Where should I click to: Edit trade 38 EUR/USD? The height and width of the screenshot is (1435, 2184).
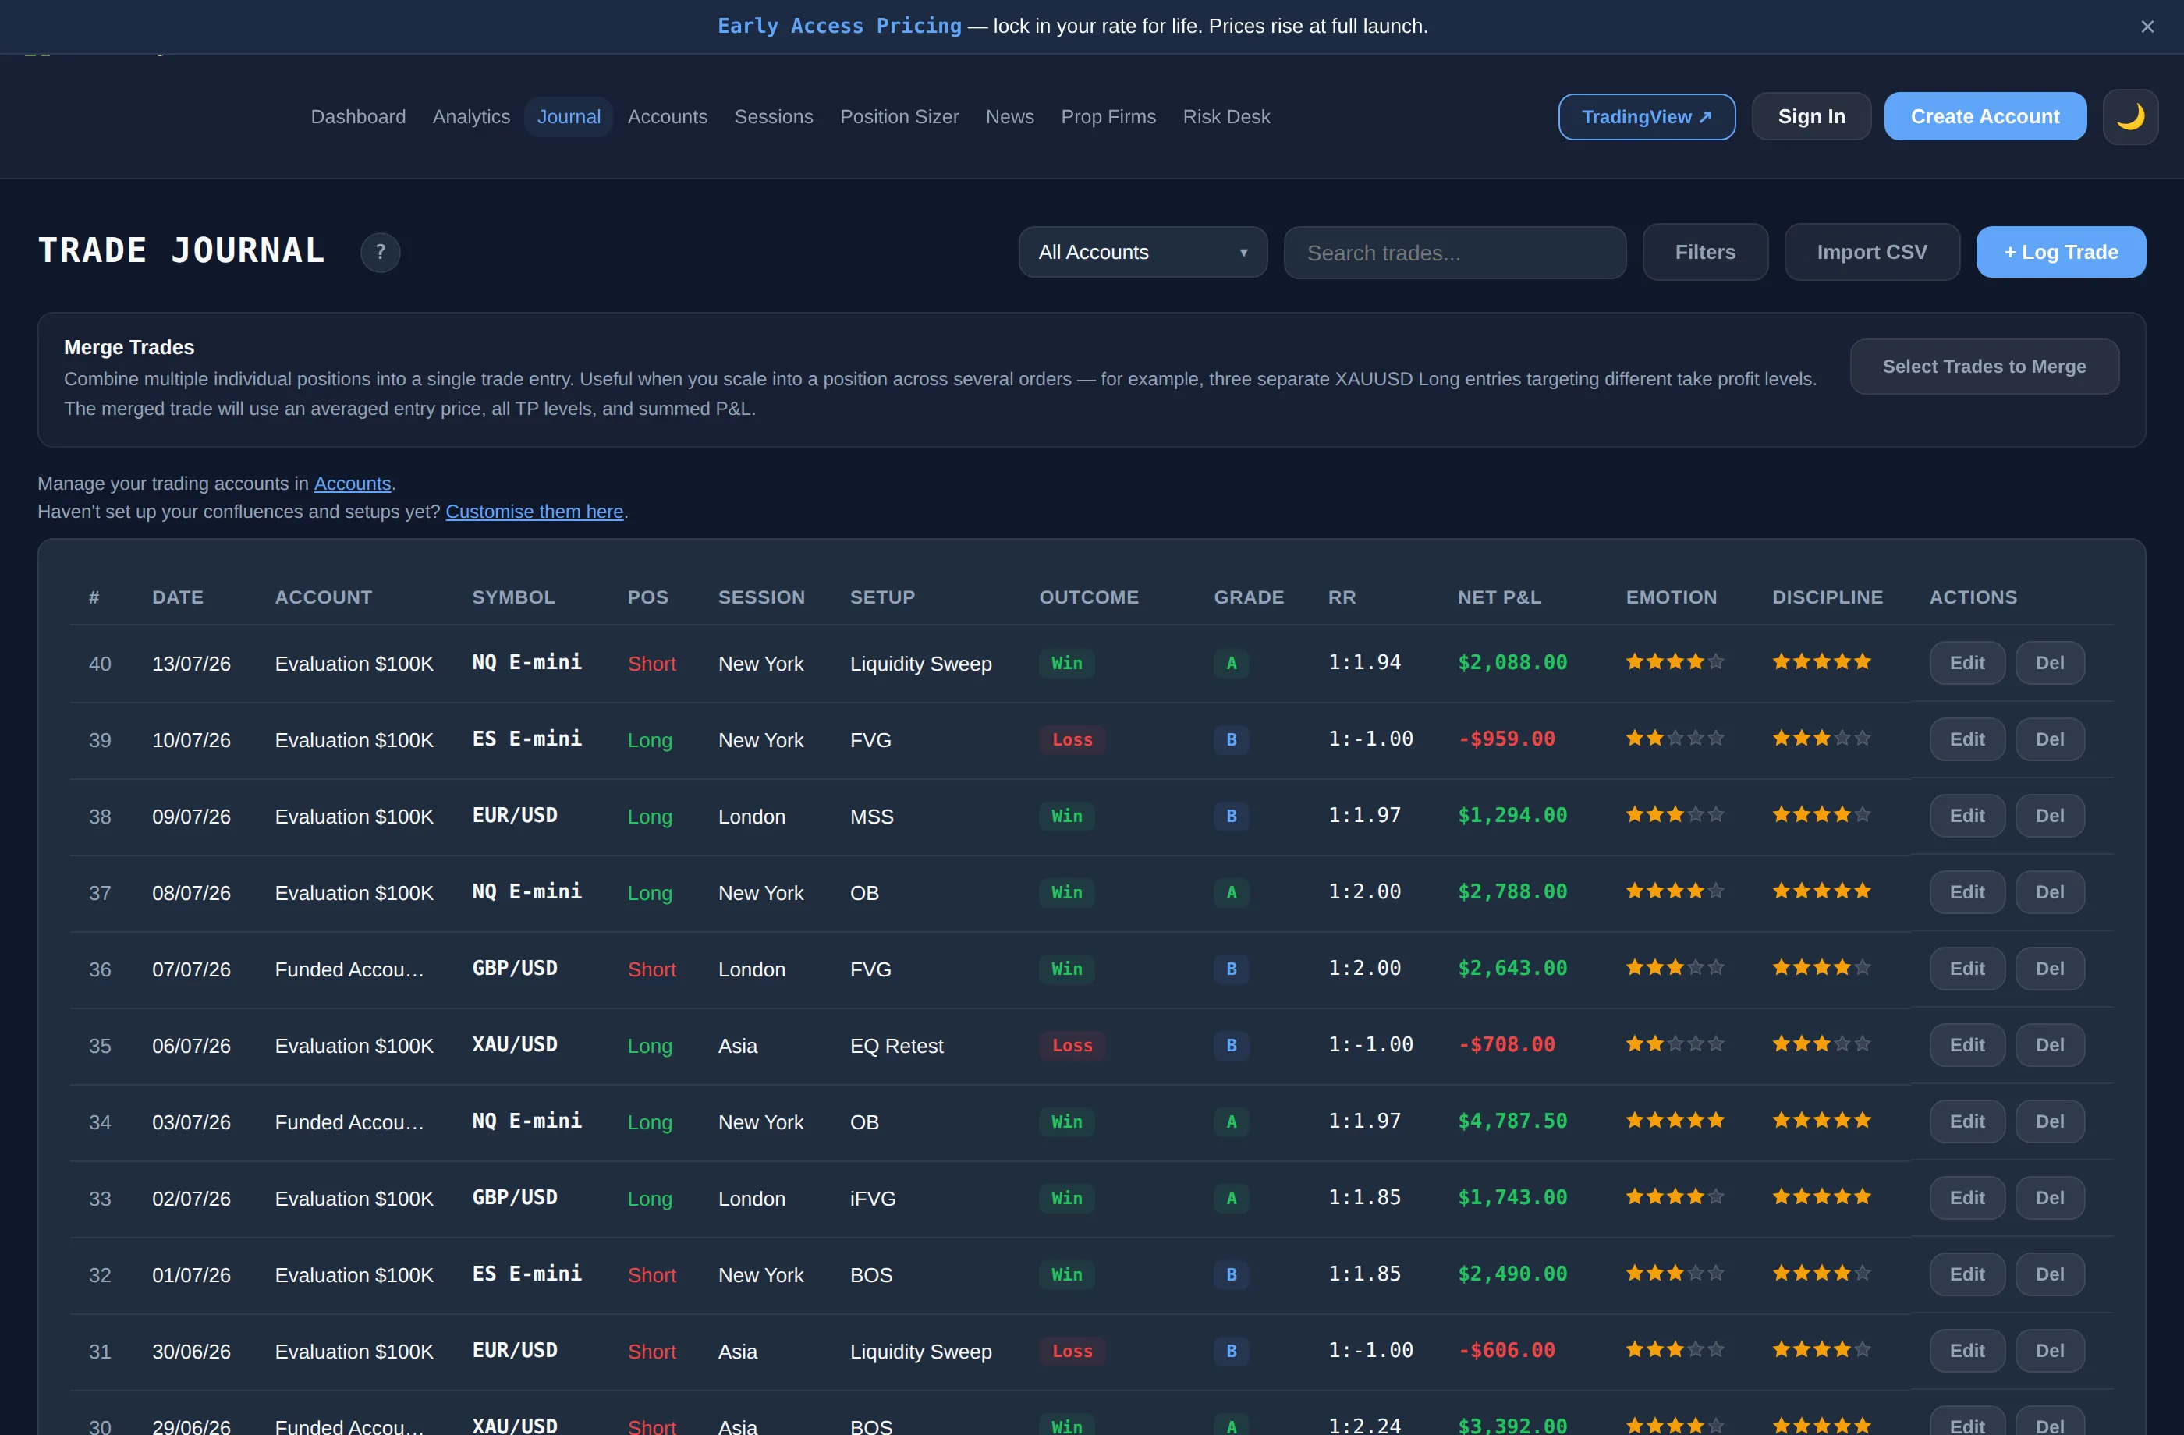pos(1966,816)
